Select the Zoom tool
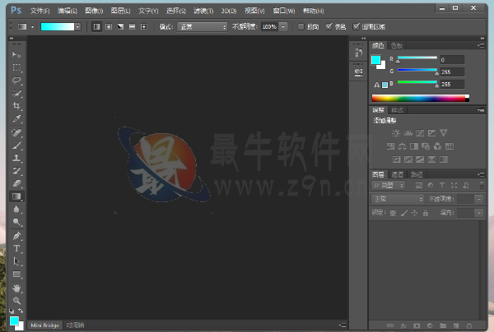The image size is (494, 332). coord(16,301)
